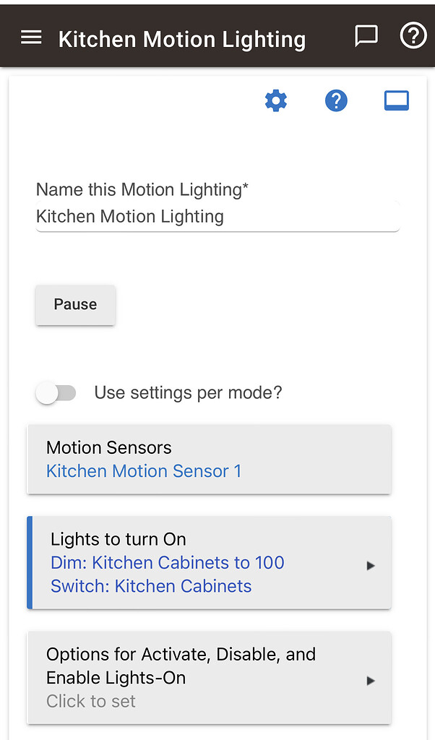435x740 pixels.
Task: Open the chat bubble icon in the top bar
Action: coord(366,35)
